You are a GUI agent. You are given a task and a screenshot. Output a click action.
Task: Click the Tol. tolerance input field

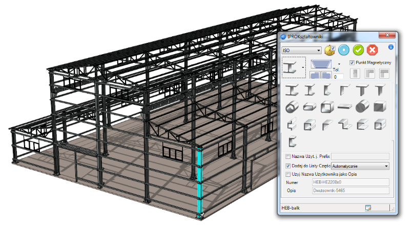(338, 77)
